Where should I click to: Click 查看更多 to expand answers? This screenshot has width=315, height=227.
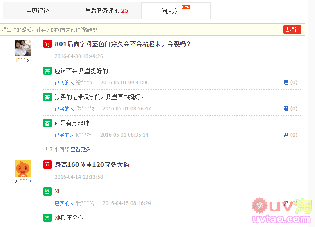80,150
